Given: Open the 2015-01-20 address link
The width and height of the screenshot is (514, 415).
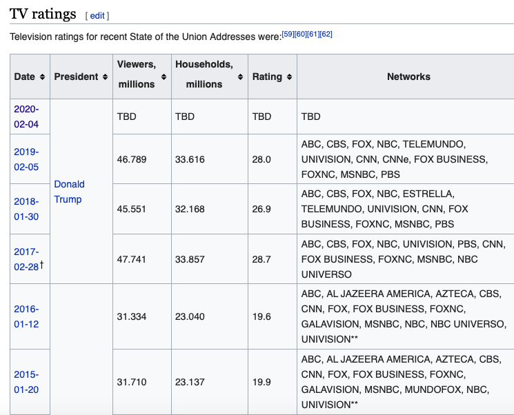Looking at the screenshot, I should point(26,382).
